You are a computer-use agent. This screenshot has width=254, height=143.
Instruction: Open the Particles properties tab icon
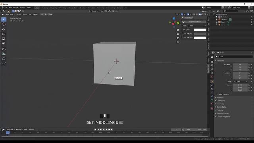click(212, 89)
